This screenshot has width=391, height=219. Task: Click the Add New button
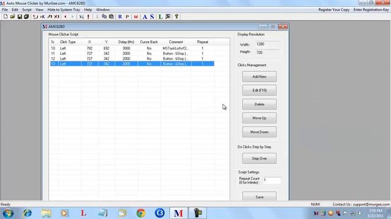point(259,77)
